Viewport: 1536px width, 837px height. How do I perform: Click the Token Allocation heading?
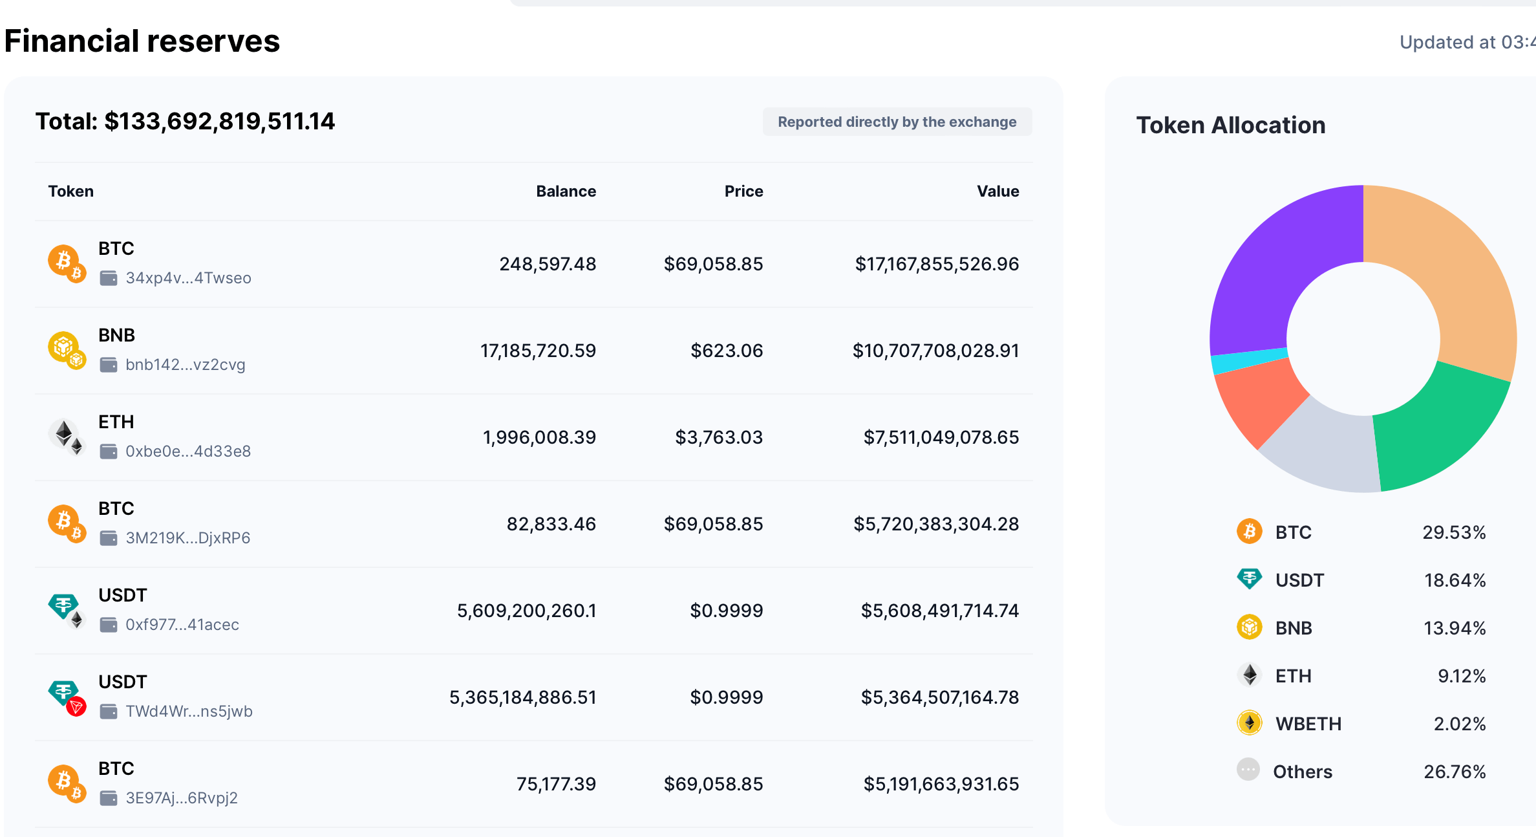pos(1231,125)
